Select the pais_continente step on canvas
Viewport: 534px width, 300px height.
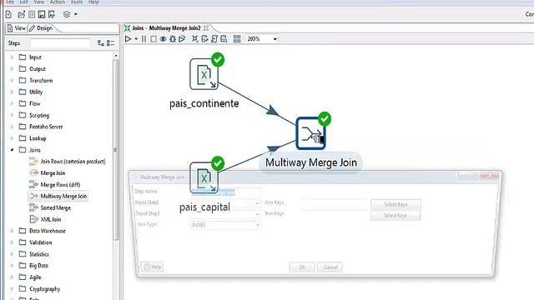pos(204,74)
